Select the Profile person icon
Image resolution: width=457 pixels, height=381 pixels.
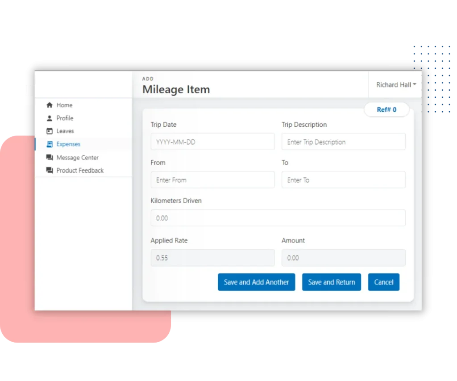49,118
